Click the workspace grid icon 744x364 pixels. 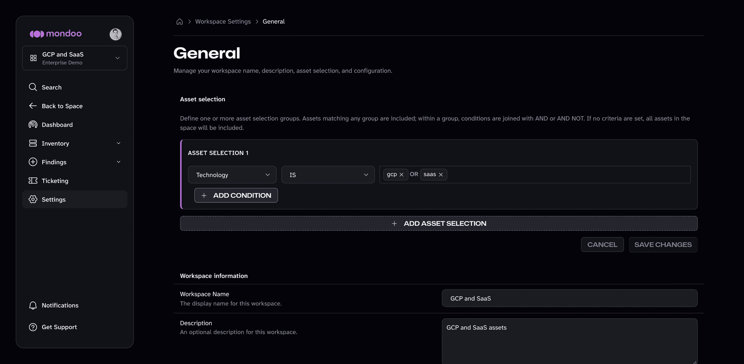point(33,58)
